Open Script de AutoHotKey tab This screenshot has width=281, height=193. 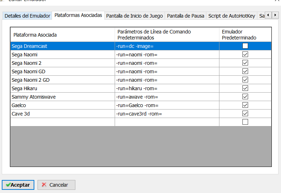point(231,16)
